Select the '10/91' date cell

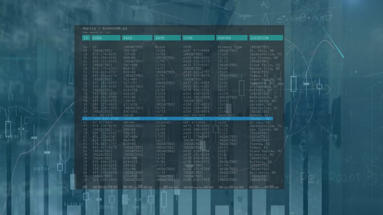click(160, 97)
